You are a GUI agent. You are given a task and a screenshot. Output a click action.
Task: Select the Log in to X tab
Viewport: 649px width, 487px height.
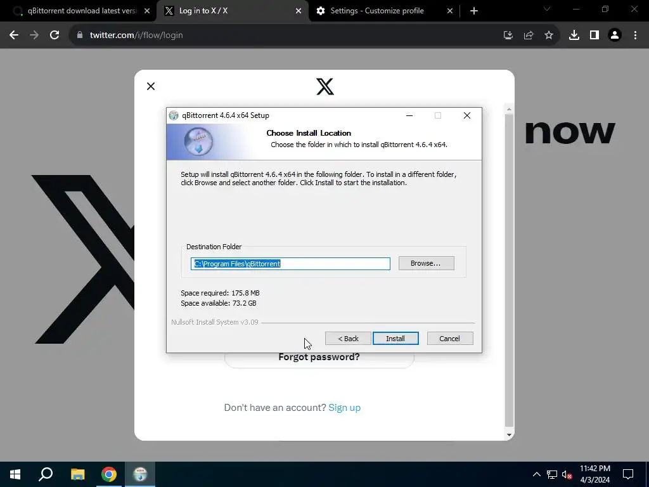point(232,11)
